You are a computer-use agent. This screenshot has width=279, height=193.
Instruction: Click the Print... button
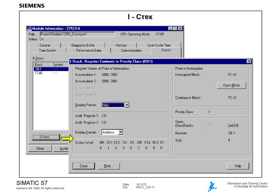coord(108,166)
